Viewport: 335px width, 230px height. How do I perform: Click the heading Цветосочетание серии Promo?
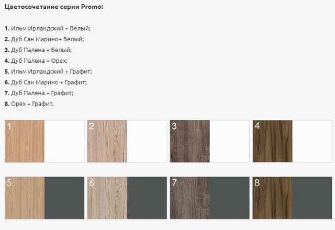[54, 7]
